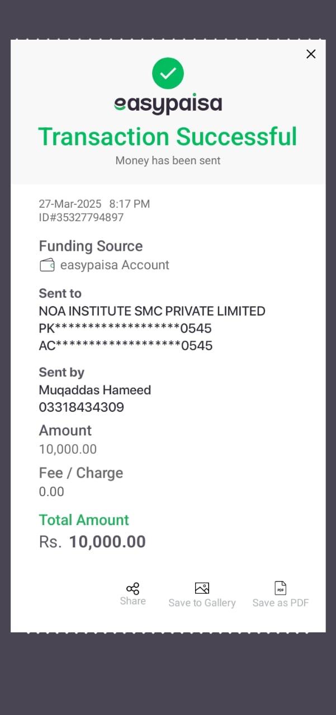The height and width of the screenshot is (715, 336).
Task: Click the Save to Gallery image icon
Action: [202, 588]
